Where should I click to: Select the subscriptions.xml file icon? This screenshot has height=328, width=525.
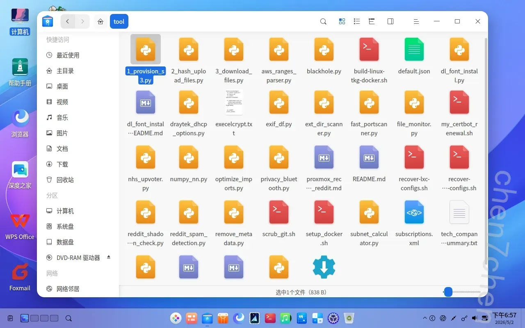pos(414,212)
